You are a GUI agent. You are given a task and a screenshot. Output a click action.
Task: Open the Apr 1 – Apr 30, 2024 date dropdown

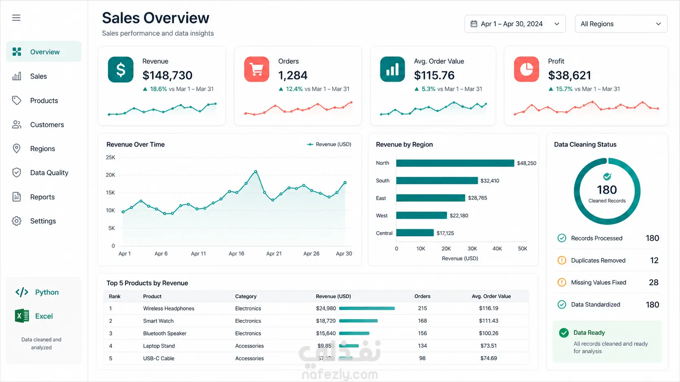(x=515, y=24)
